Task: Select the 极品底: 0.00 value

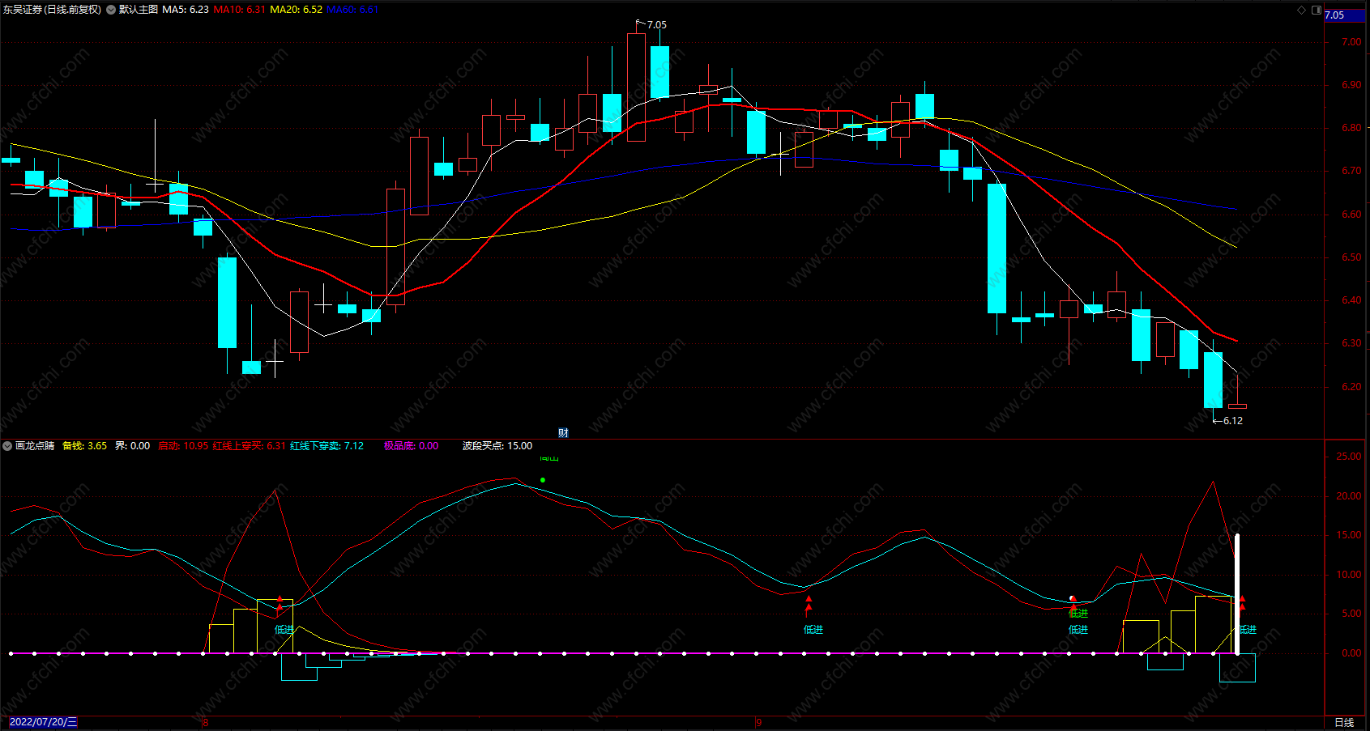Action: (x=412, y=446)
